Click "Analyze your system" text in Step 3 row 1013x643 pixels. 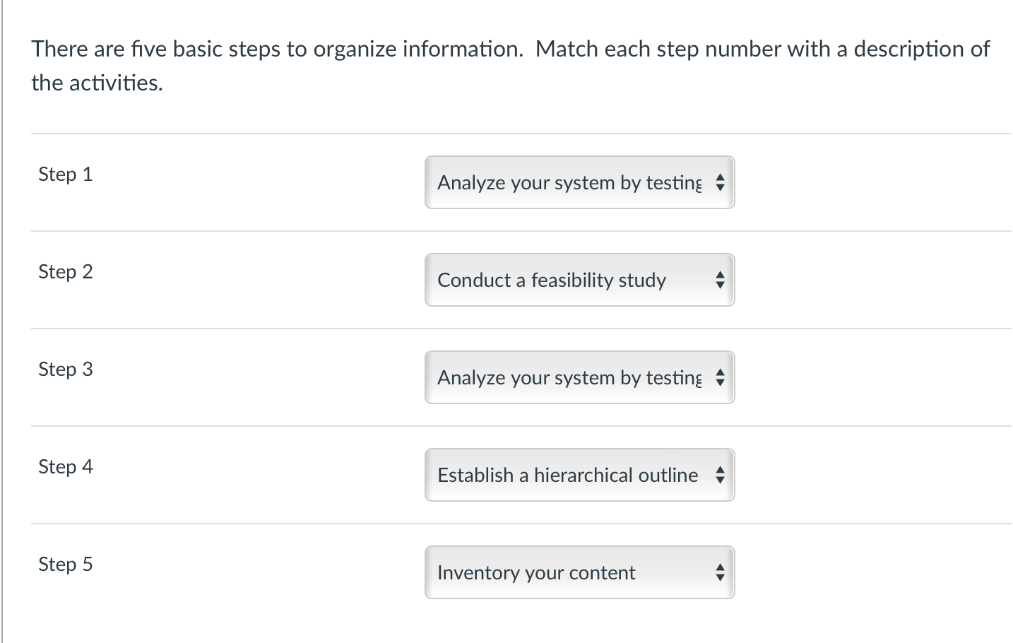pyautogui.click(x=526, y=378)
